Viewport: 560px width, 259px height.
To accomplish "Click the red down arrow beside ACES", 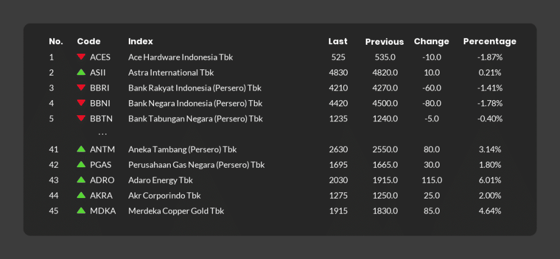I will point(81,56).
